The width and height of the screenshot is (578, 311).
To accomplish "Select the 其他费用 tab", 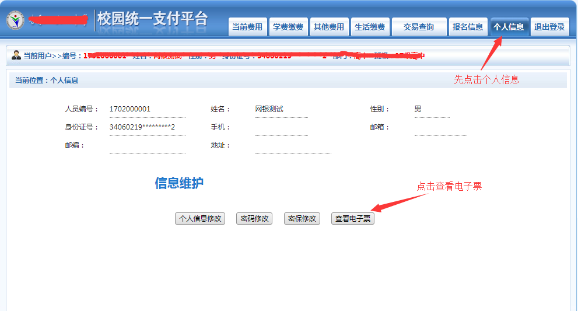I will (x=329, y=27).
